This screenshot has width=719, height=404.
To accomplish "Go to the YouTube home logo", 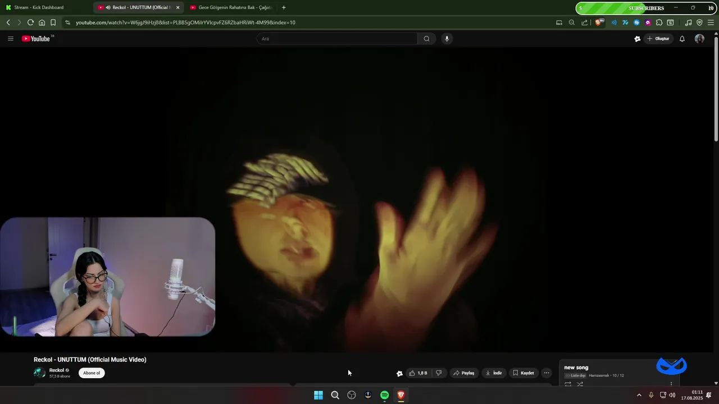I will (37, 39).
